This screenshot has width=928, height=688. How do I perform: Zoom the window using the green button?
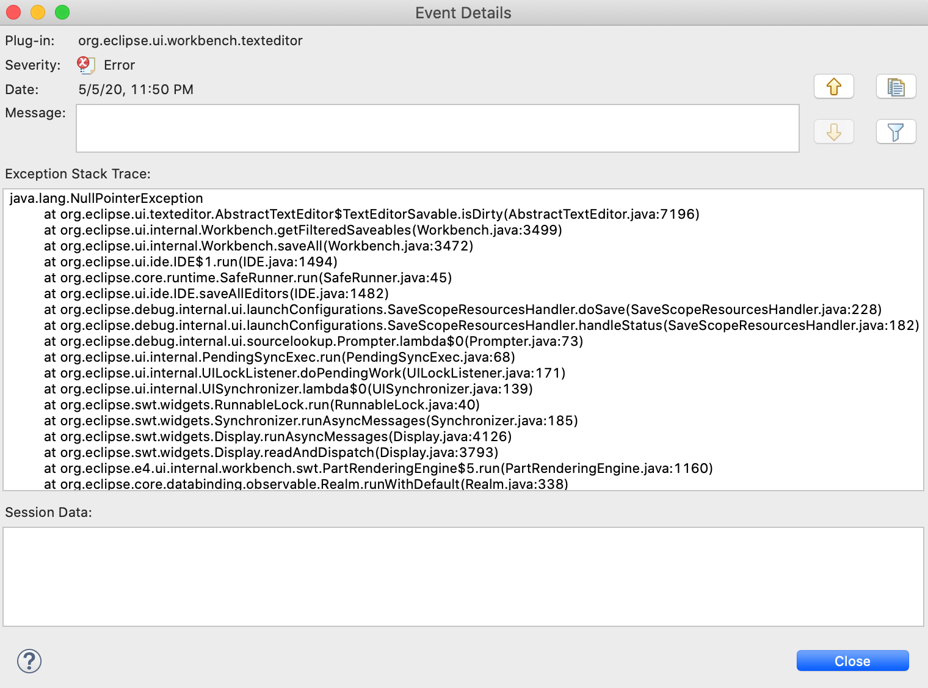pos(62,12)
